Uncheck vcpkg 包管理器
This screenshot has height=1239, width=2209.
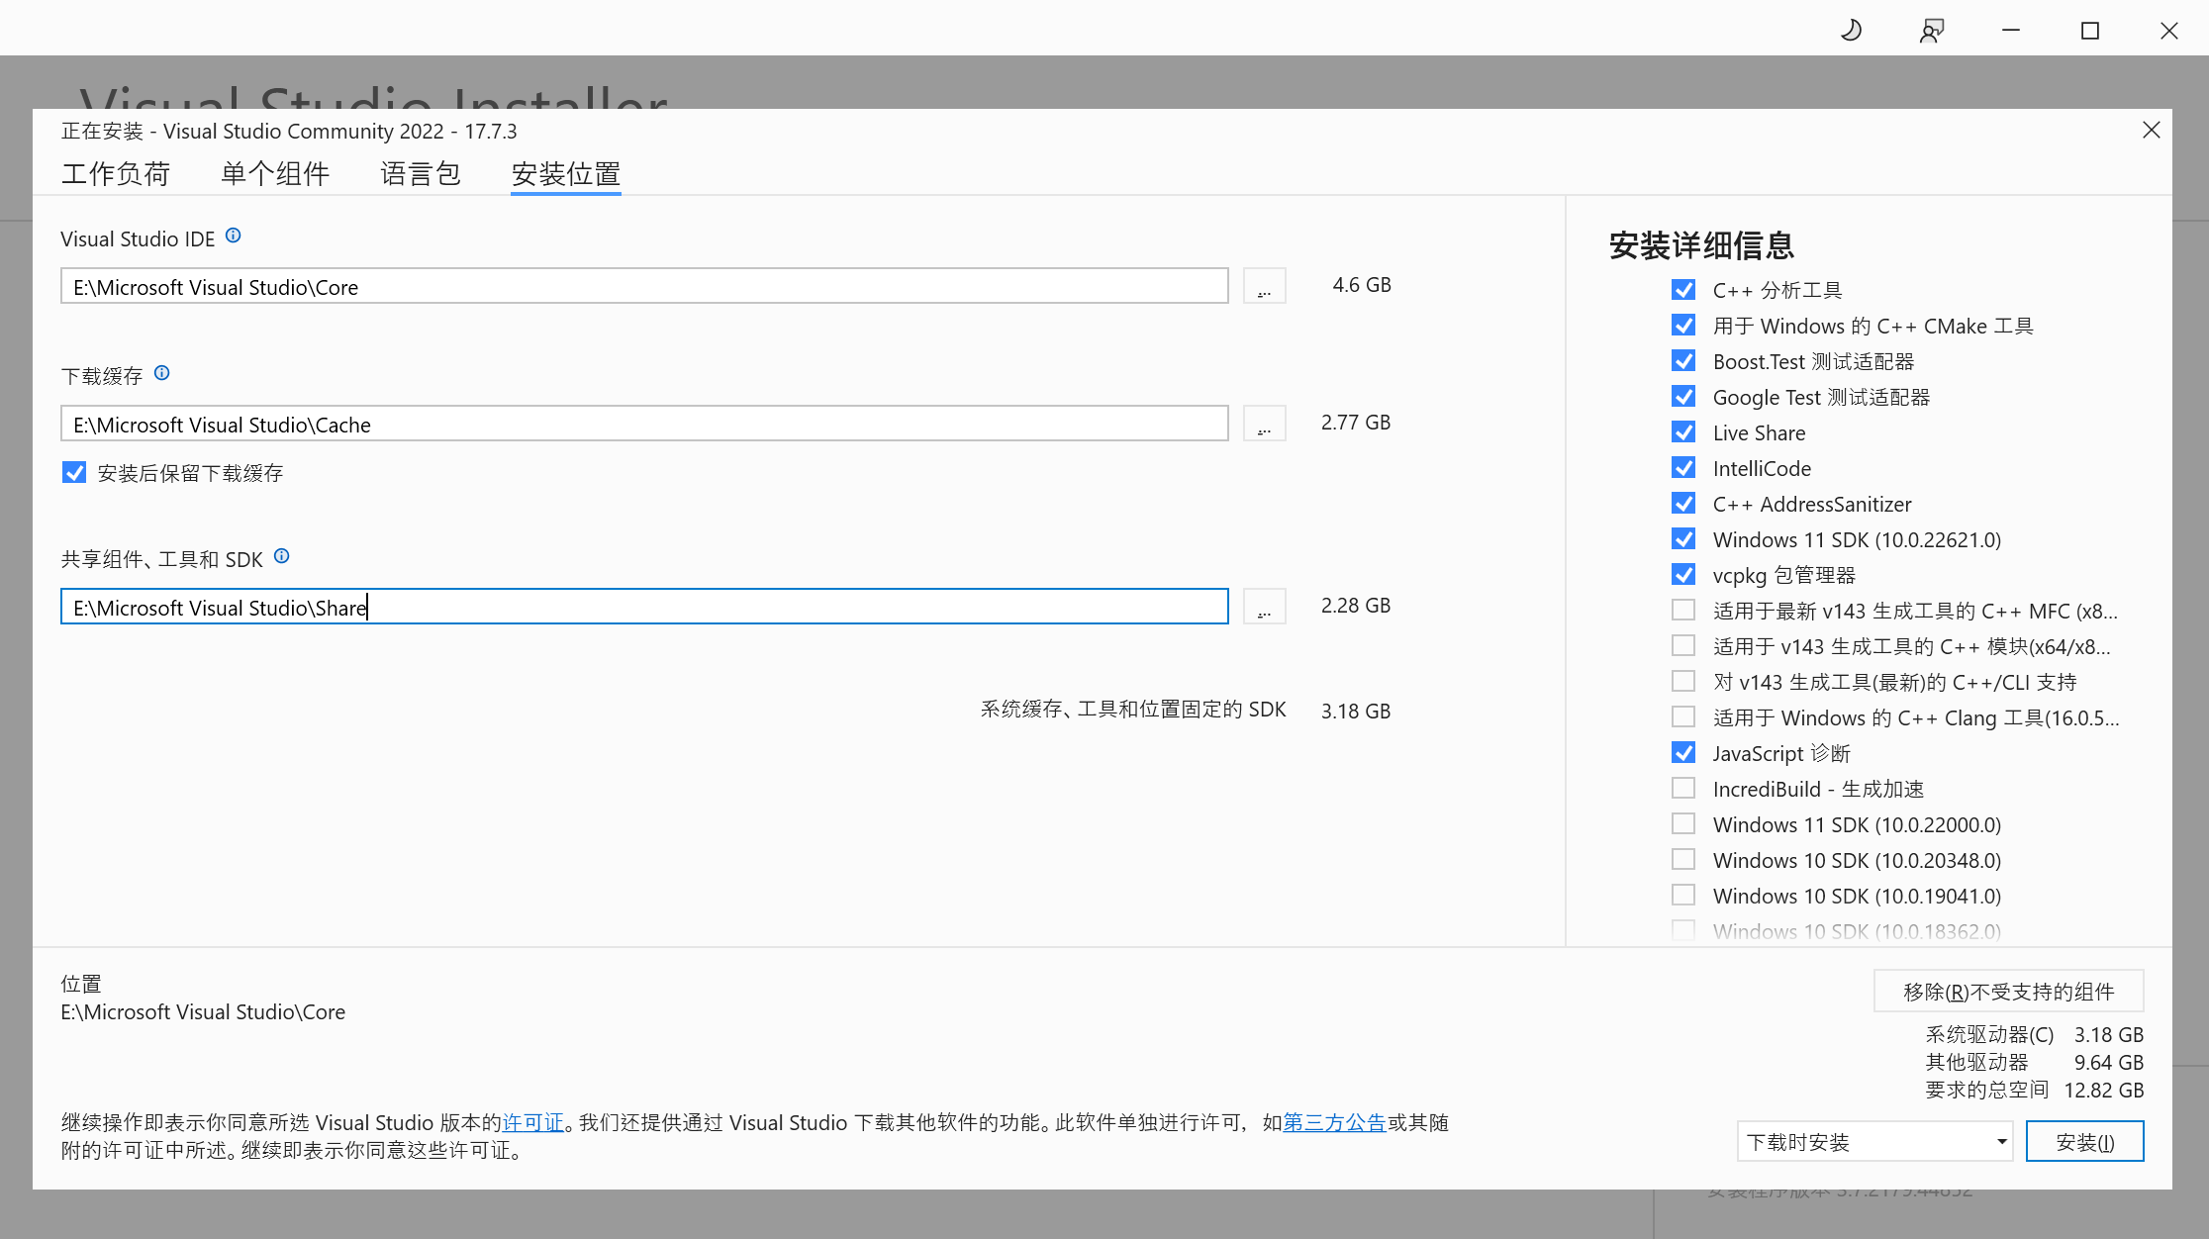(1683, 575)
